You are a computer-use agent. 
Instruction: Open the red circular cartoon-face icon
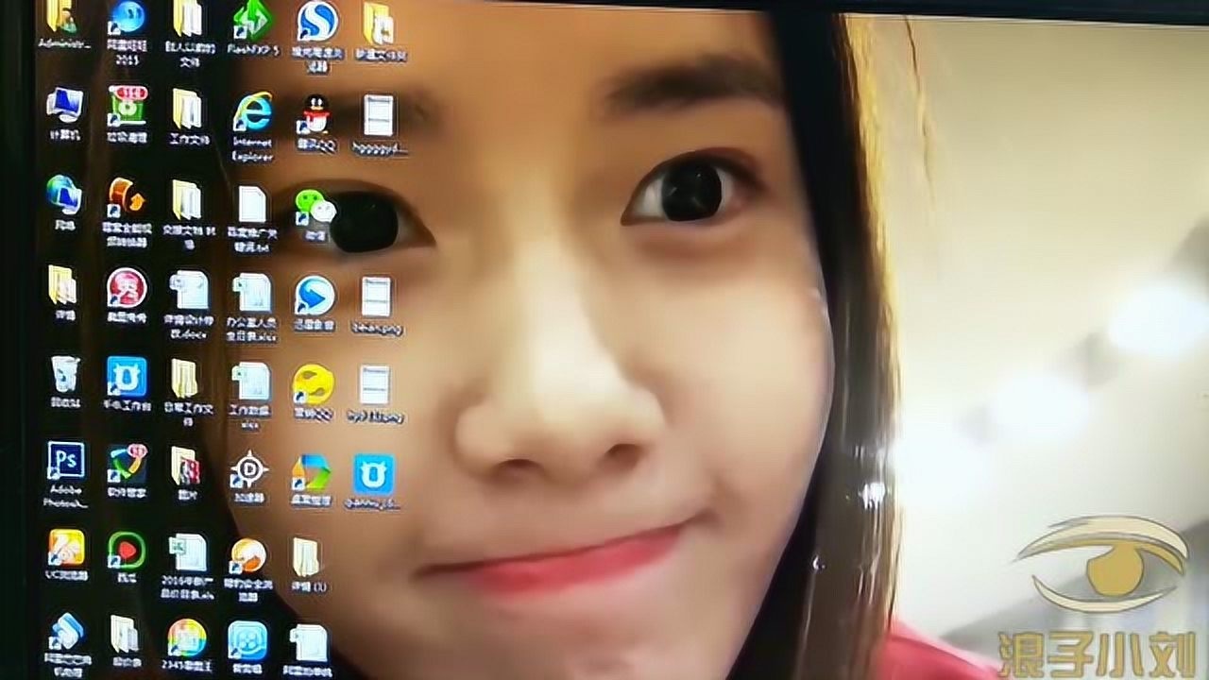(127, 287)
